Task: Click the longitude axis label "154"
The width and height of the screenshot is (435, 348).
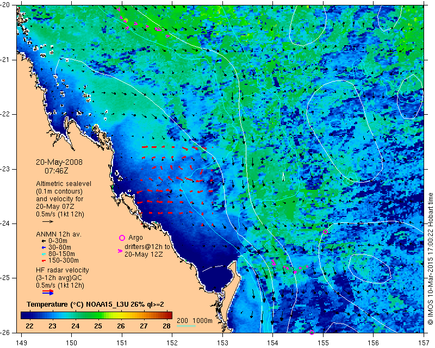Action: tap(273, 343)
